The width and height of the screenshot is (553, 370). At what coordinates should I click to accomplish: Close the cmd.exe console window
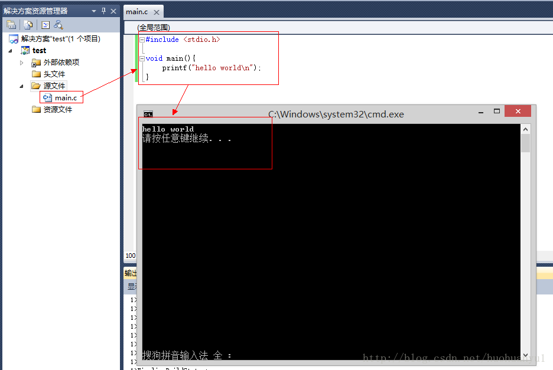(518, 111)
